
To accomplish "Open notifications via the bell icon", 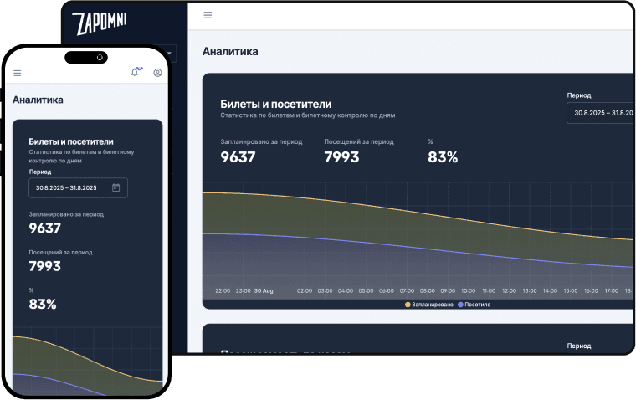I will 136,73.
